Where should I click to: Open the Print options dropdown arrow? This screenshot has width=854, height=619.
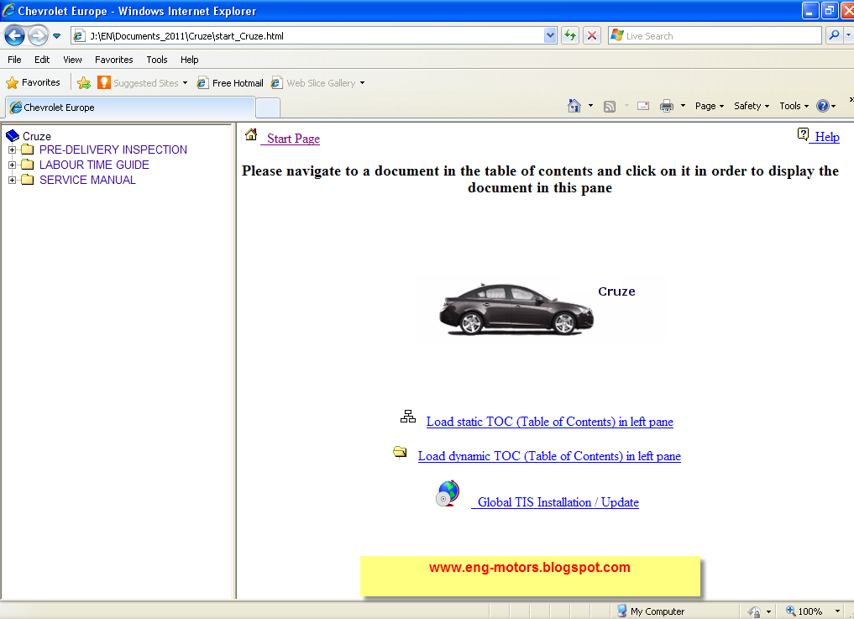coord(683,106)
